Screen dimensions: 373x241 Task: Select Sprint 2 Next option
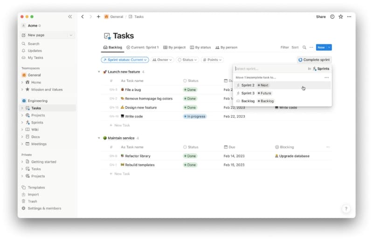[x=283, y=85]
